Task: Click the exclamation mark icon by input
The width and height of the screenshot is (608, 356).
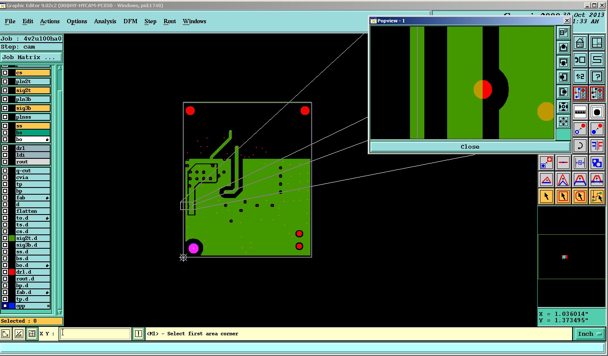Action: point(138,334)
